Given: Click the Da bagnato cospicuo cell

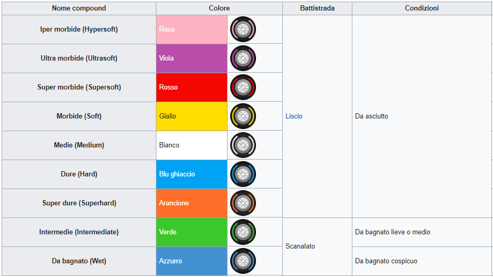Looking at the screenshot, I should [422, 261].
